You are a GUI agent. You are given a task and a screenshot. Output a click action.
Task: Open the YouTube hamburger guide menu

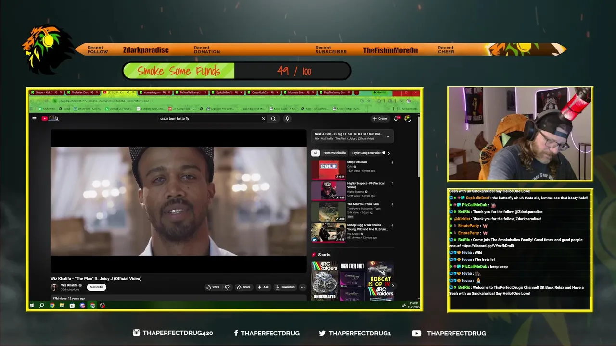(x=34, y=119)
